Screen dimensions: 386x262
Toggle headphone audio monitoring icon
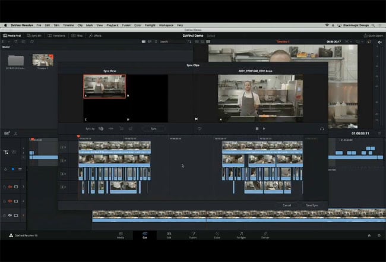322,128
